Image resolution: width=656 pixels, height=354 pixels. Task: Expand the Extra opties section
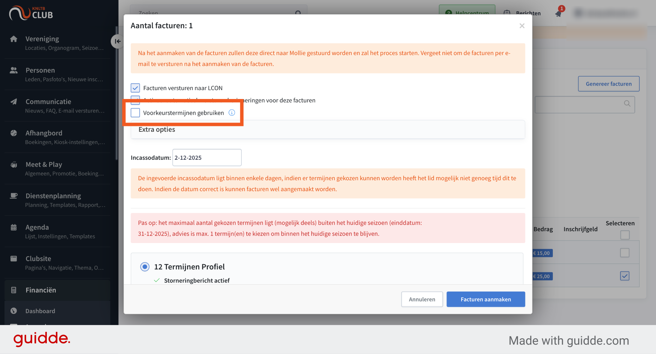tap(328, 130)
